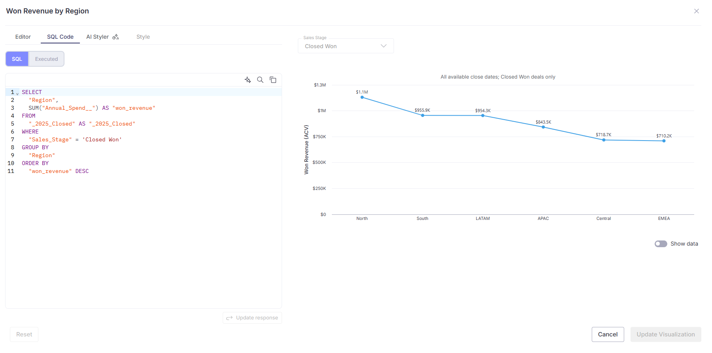Switch to Executed query view
This screenshot has width=712, height=353.
click(46, 59)
